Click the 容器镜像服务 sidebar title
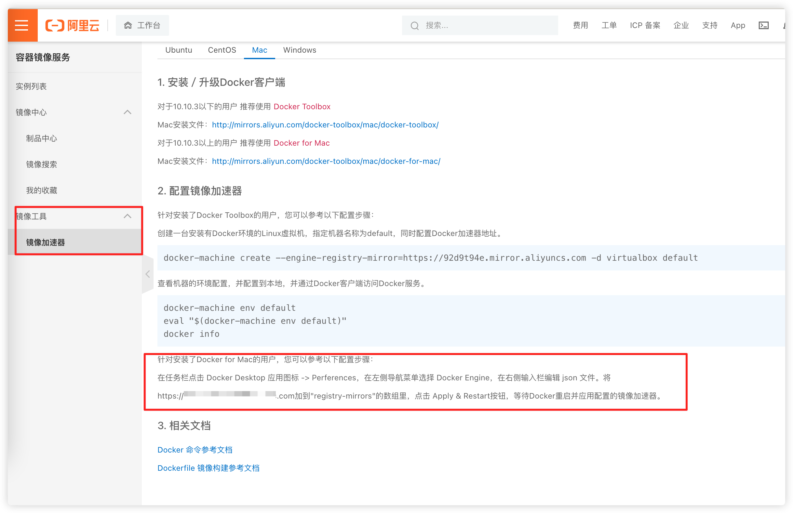 43,57
